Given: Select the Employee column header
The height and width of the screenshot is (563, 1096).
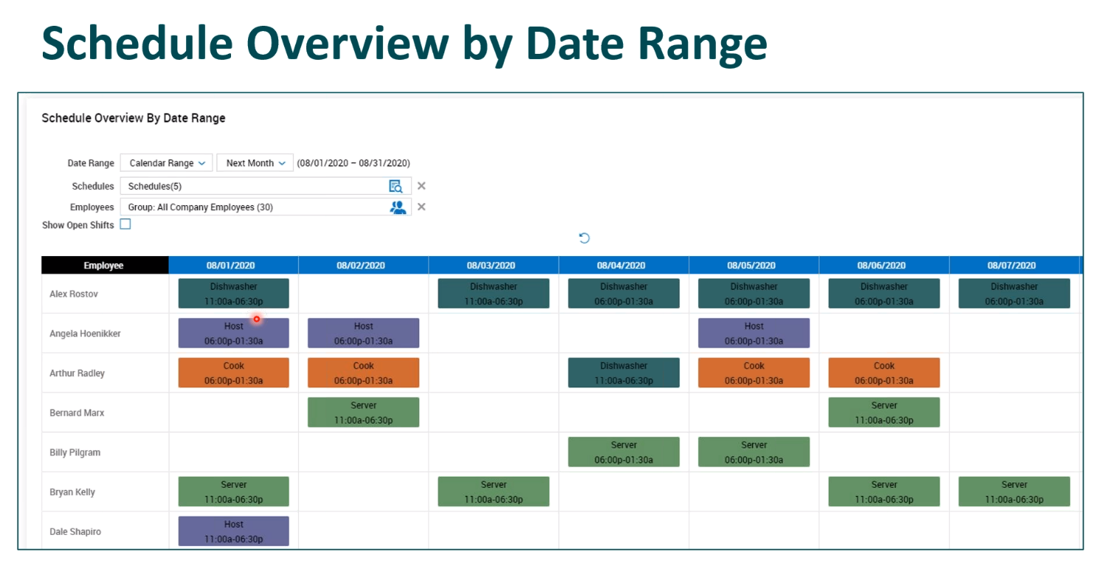Looking at the screenshot, I should click(105, 265).
